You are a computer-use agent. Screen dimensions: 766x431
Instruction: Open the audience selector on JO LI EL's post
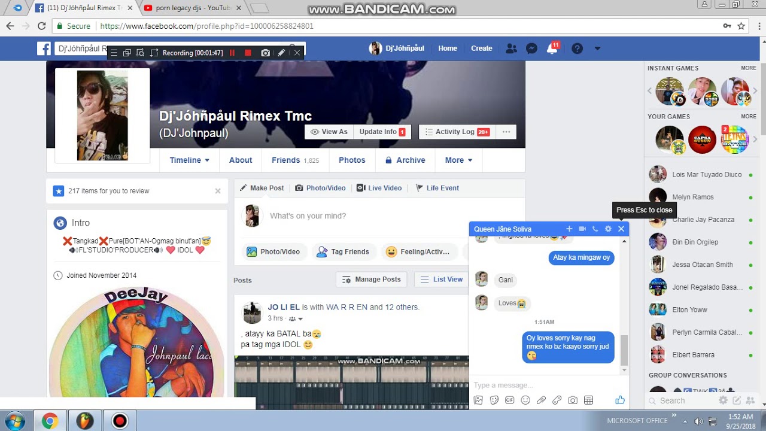[296, 319]
